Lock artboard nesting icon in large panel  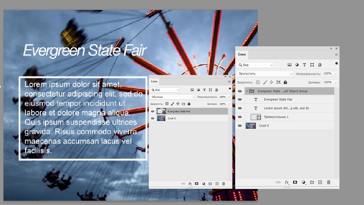click(x=278, y=82)
